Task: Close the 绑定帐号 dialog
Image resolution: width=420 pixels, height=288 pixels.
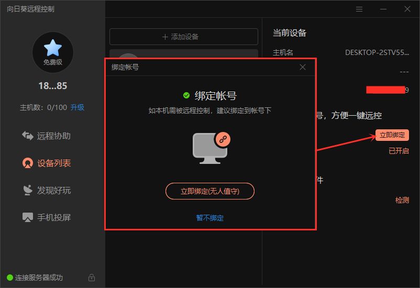Action: (x=303, y=67)
